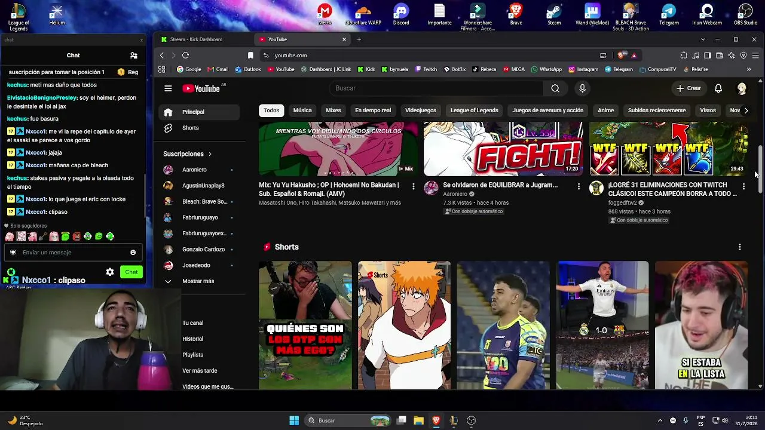765x430 pixels.
Task: Click the chat message input
Action: [73, 253]
